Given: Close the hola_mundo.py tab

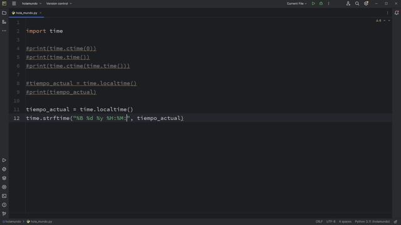Looking at the screenshot, I should (x=40, y=12).
